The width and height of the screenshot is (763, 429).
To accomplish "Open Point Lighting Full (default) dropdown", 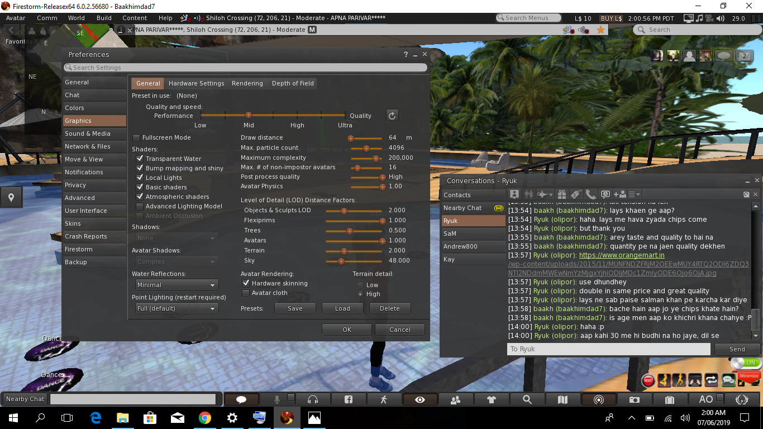I will pyautogui.click(x=177, y=308).
